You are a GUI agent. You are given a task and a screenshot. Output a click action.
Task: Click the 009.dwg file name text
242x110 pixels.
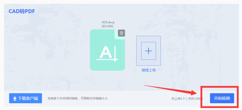[x=108, y=23]
